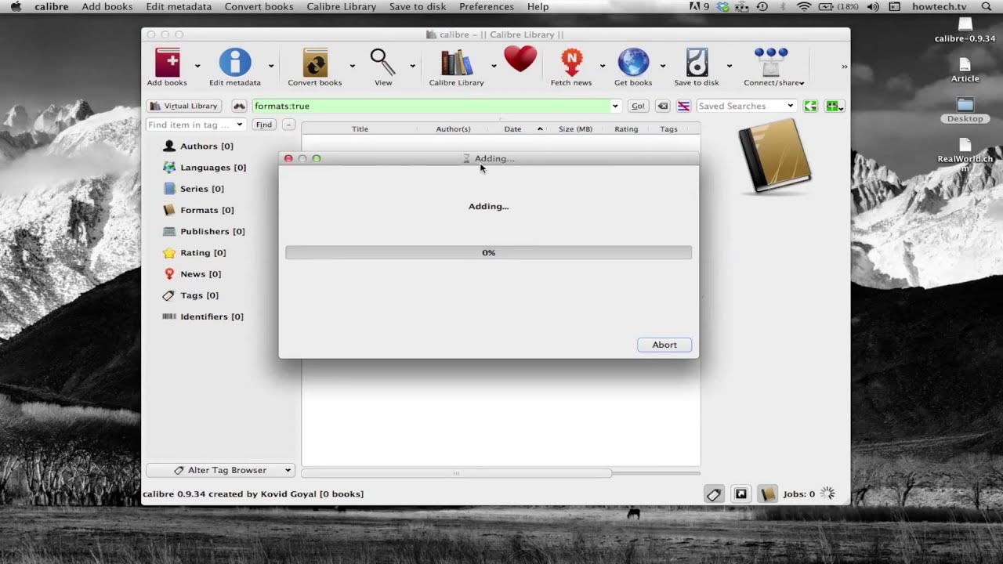Click the green copy saved search icon

810,106
